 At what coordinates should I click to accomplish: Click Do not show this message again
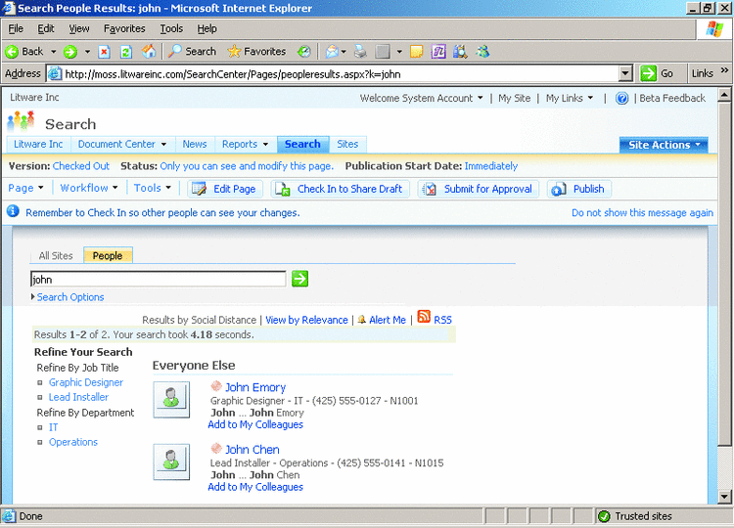642,213
